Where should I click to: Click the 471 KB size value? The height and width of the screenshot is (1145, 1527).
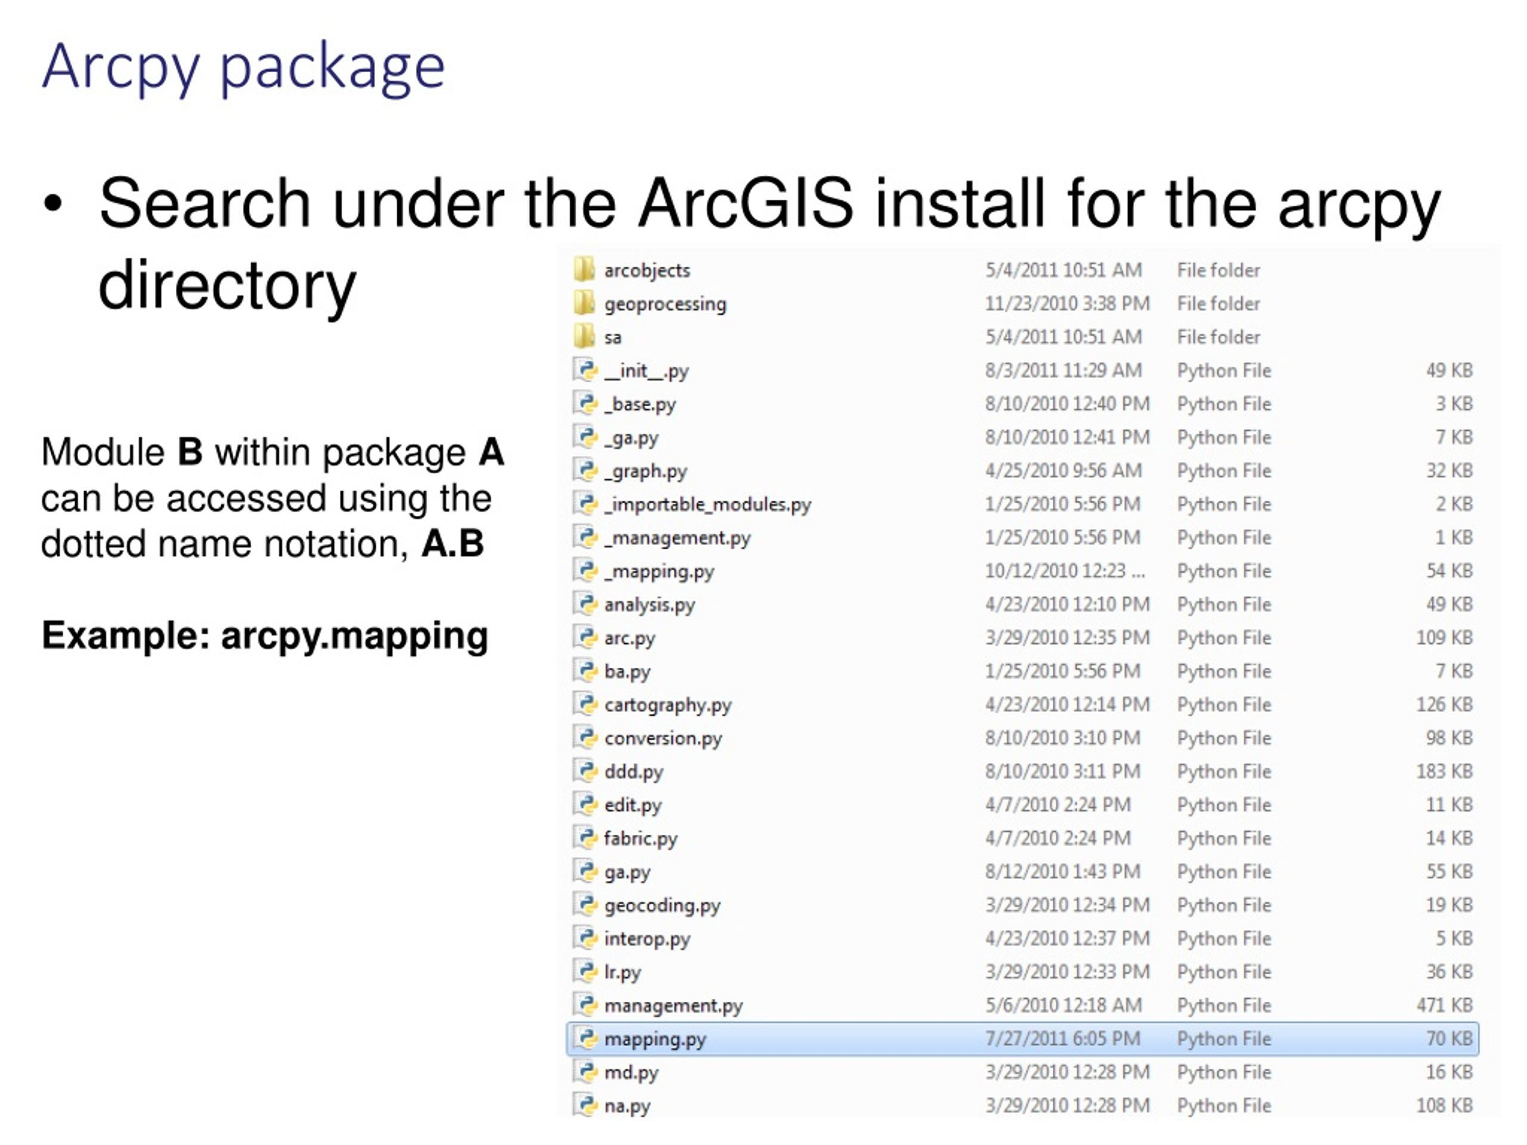(x=1444, y=1005)
